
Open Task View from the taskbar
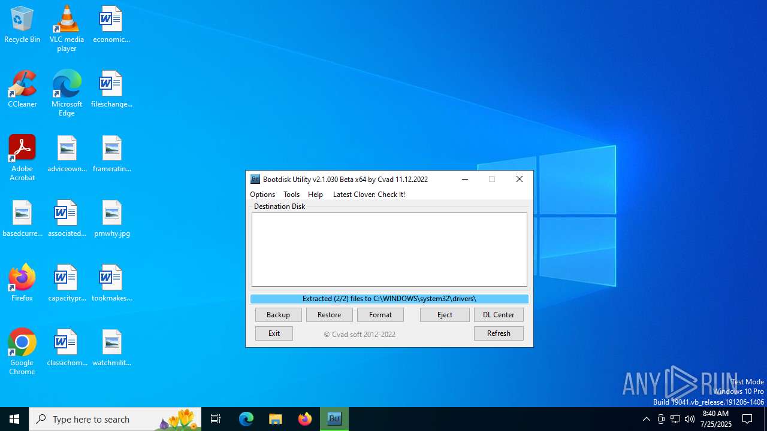pyautogui.click(x=216, y=419)
